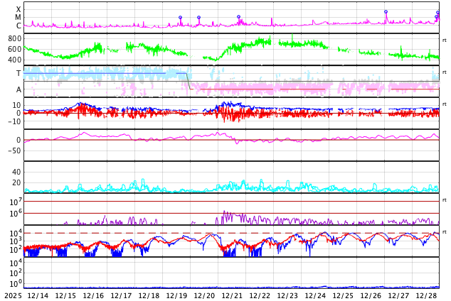Click the 12/21 date on time axis

[232, 295]
